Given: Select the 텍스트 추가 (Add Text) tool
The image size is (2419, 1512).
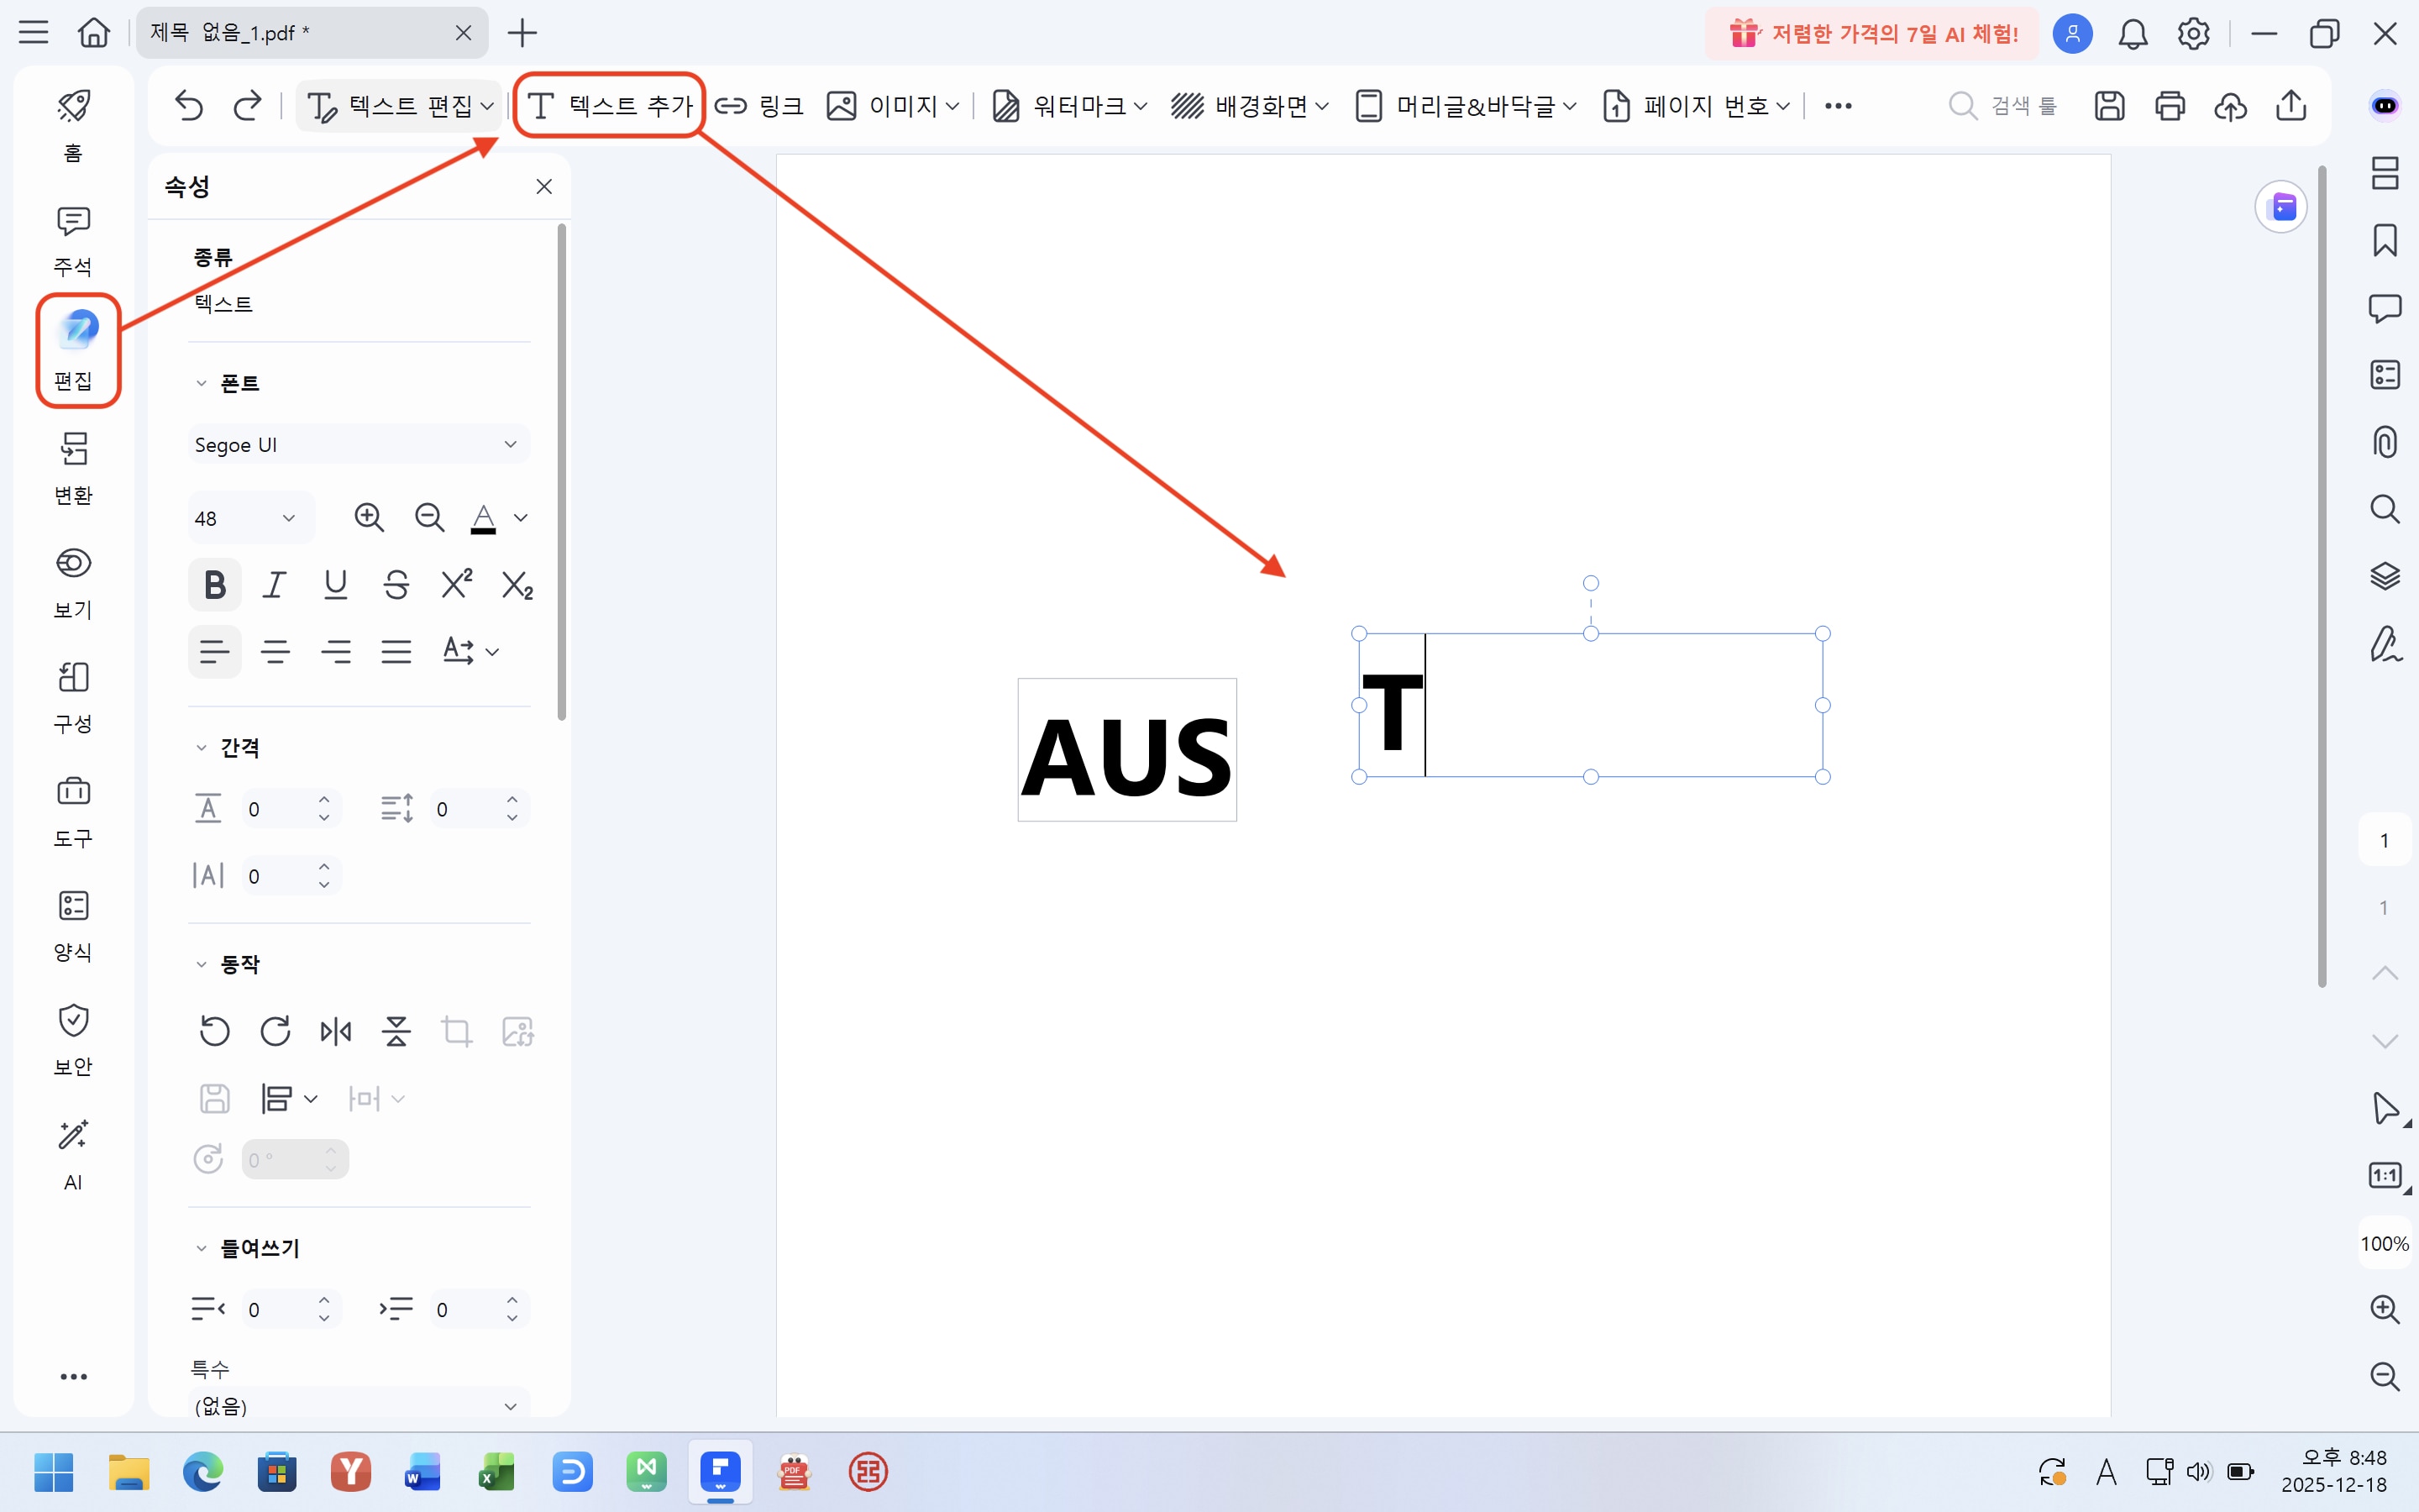Looking at the screenshot, I should coord(606,105).
